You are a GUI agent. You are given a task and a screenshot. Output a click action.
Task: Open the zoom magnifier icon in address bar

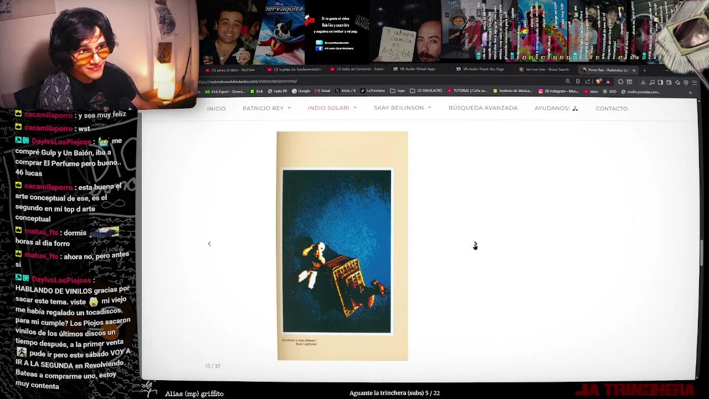point(568,81)
